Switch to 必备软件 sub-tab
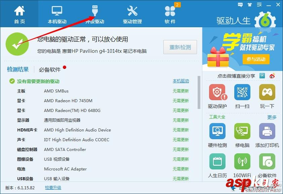 50,70
